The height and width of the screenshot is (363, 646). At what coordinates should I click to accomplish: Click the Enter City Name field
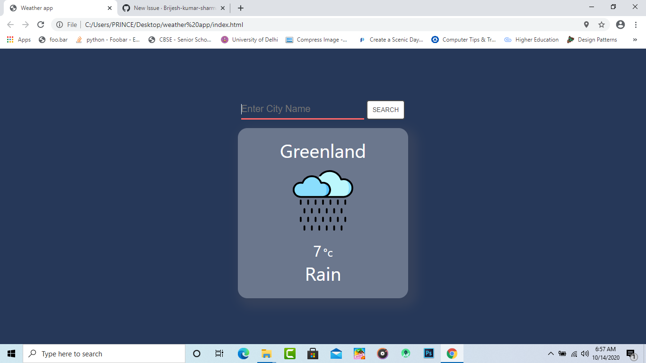tap(302, 109)
